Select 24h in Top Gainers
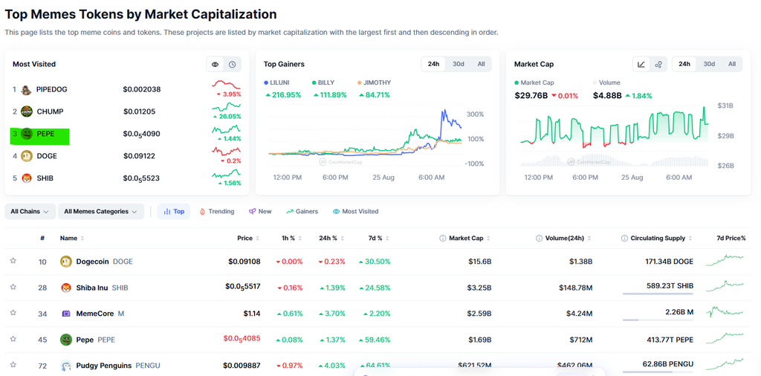Image resolution: width=761 pixels, height=376 pixels. (x=433, y=64)
